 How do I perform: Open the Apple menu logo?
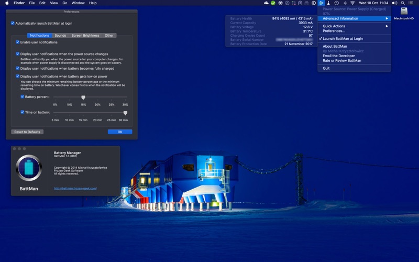(7, 3)
